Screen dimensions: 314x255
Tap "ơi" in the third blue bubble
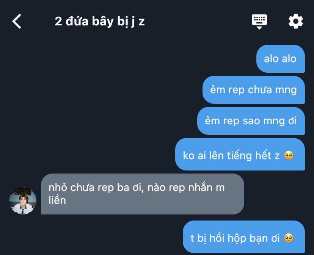(x=292, y=121)
